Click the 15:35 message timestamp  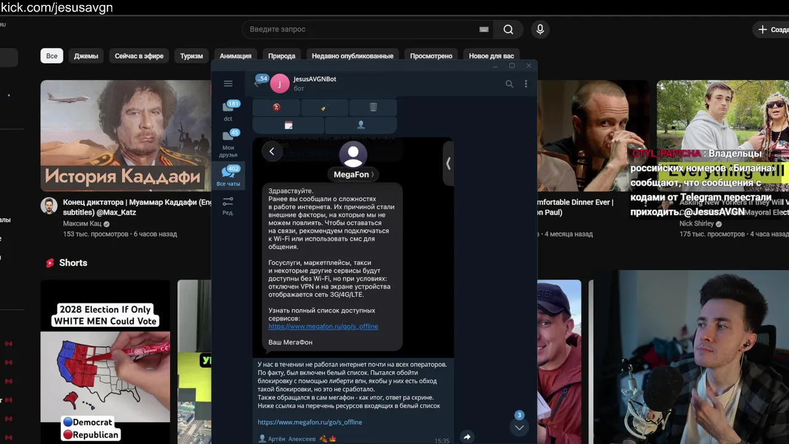pos(442,441)
